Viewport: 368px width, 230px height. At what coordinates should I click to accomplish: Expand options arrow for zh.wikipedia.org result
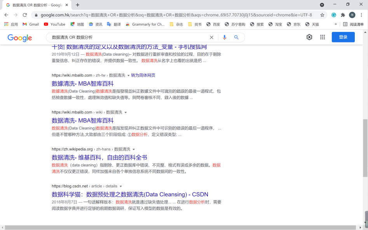(134, 150)
